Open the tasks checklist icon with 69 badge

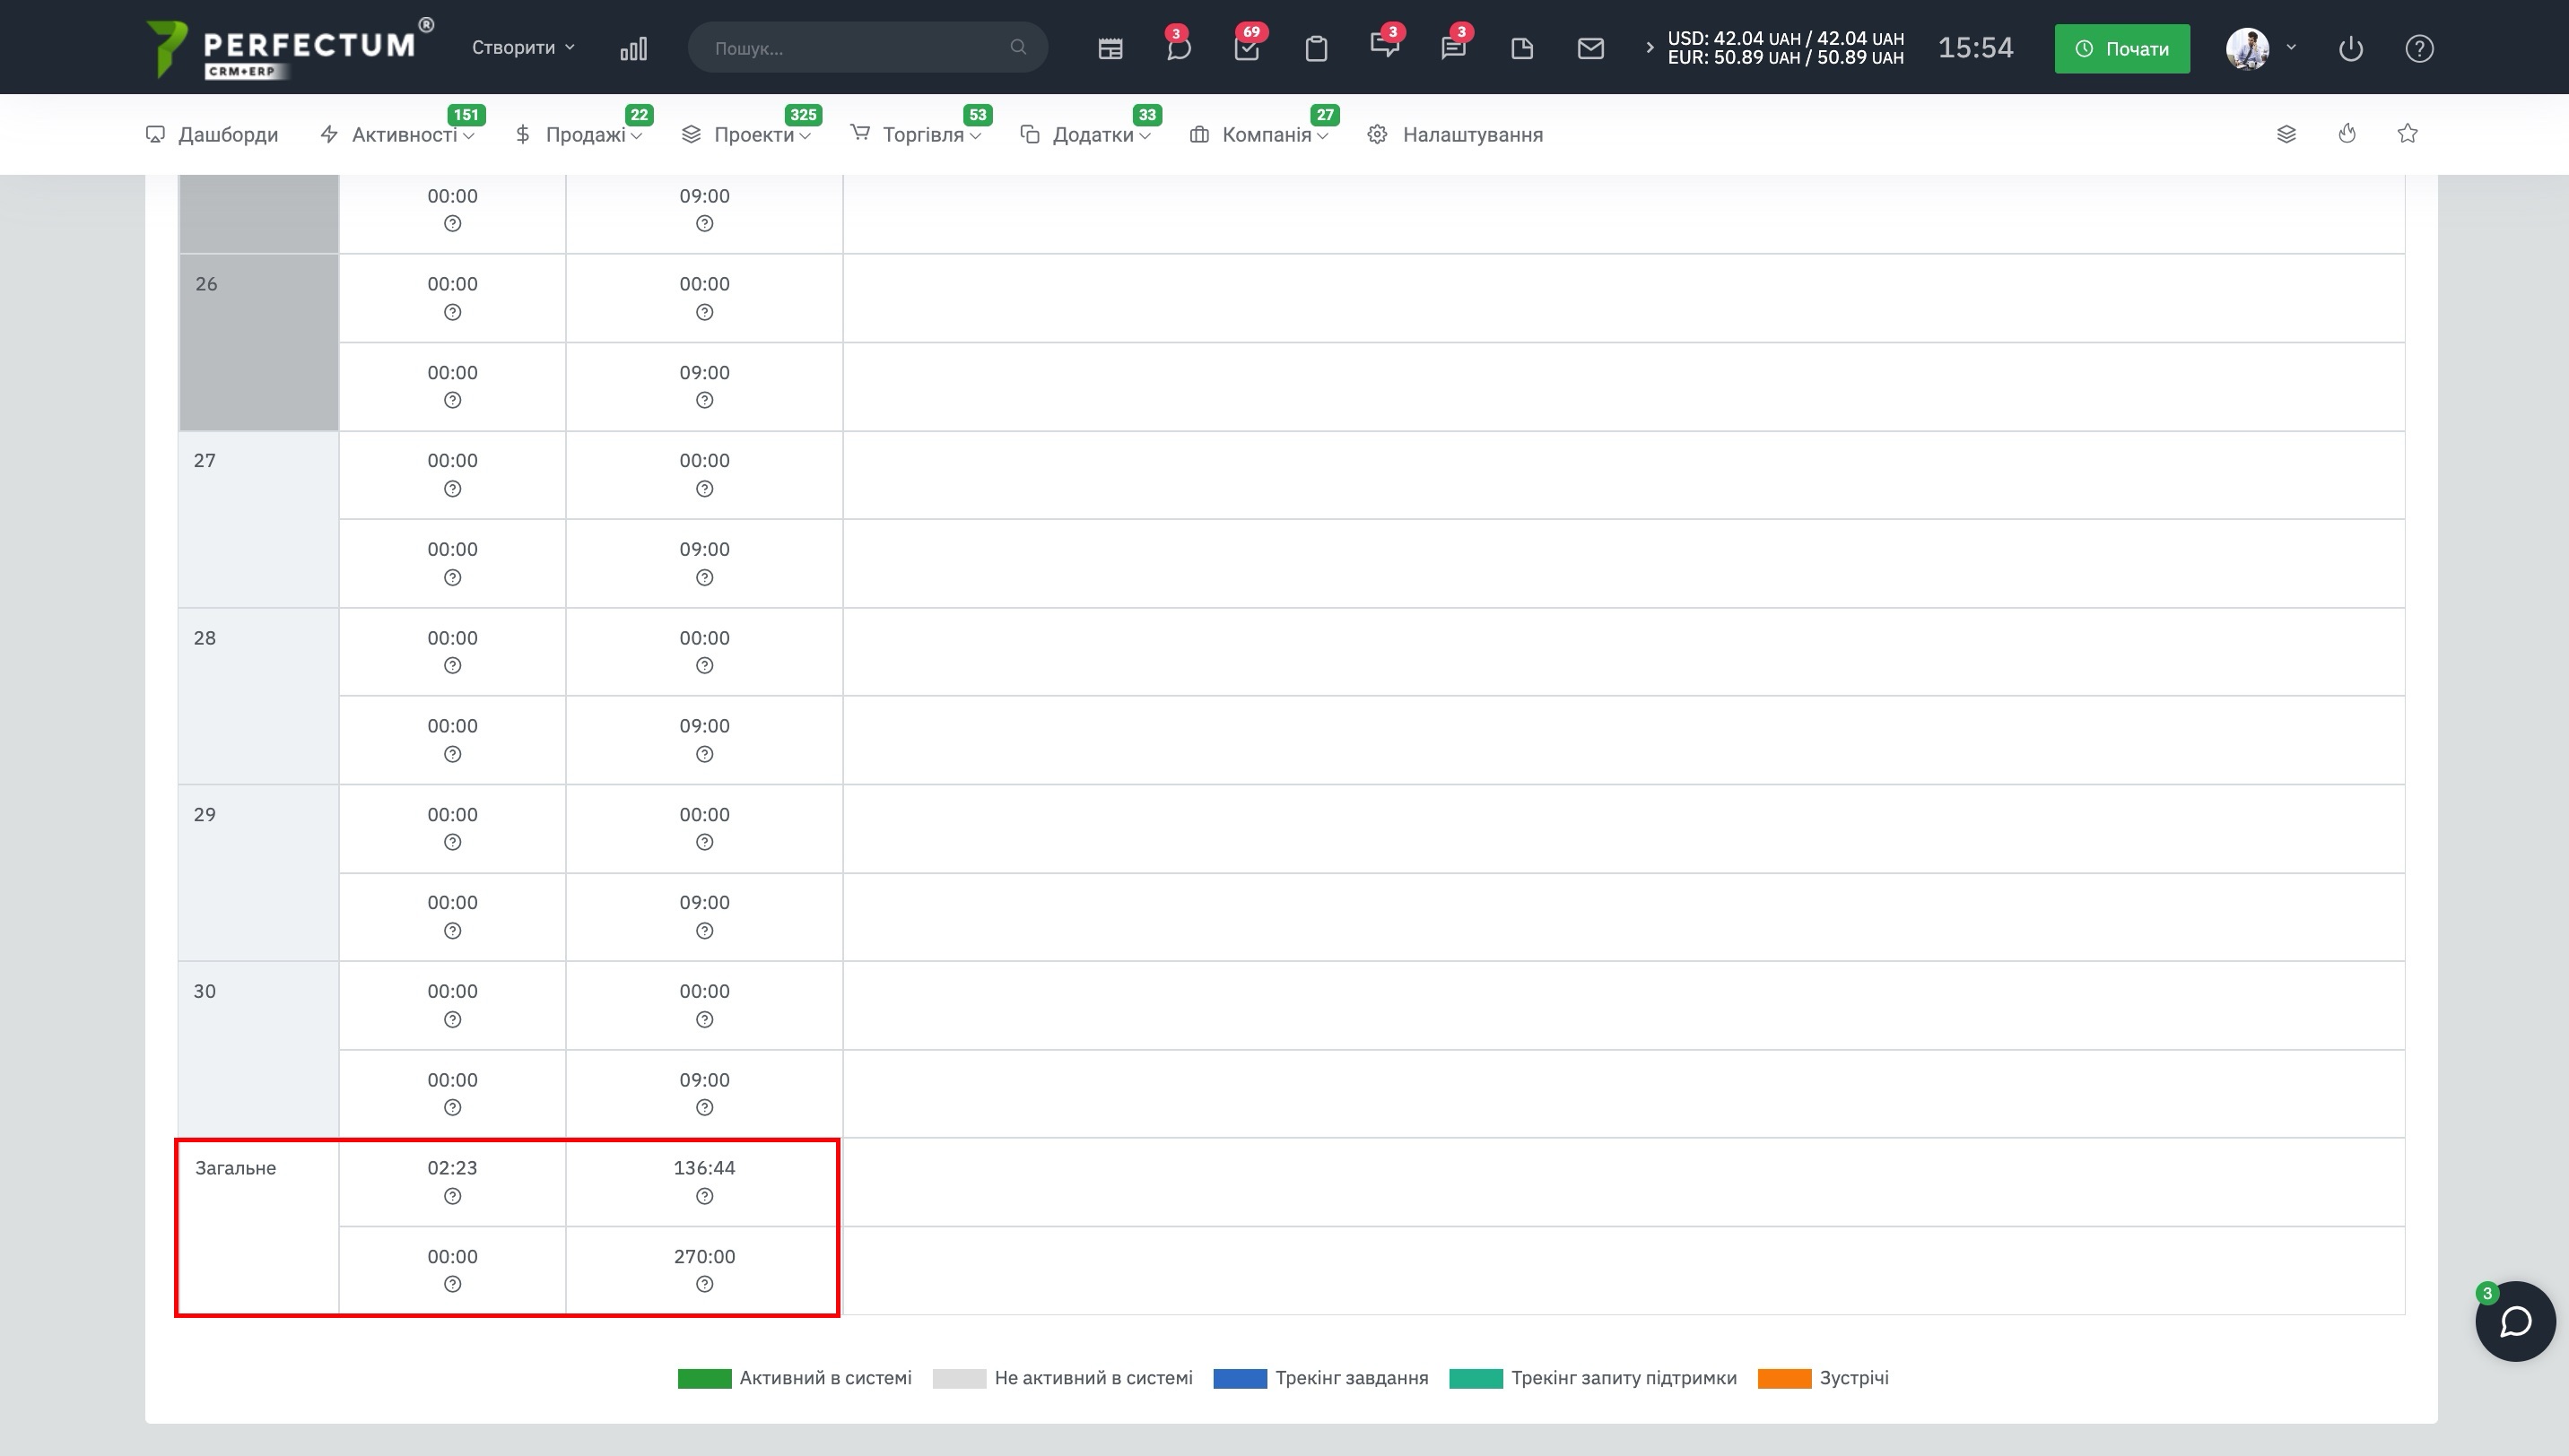coord(1247,48)
